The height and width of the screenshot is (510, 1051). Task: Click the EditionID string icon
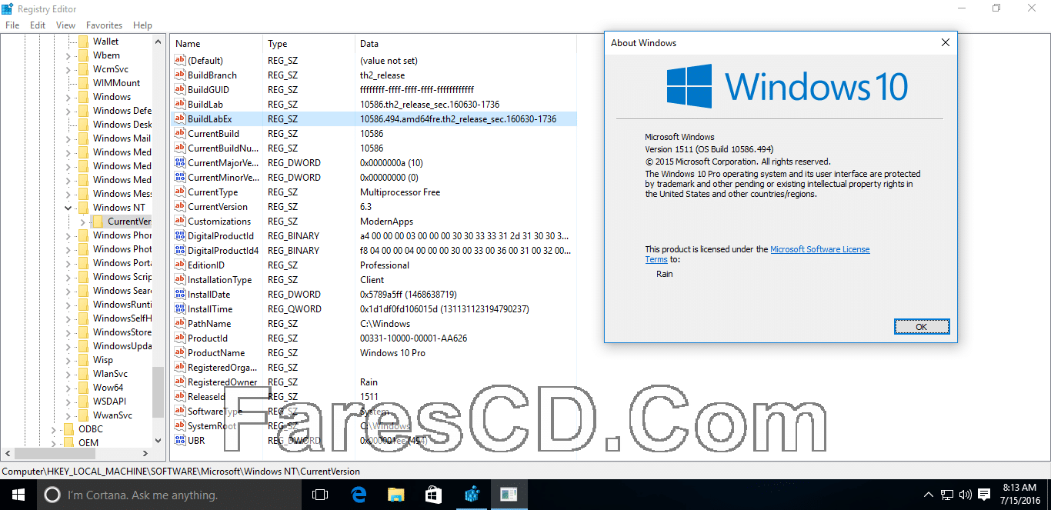tap(180, 265)
